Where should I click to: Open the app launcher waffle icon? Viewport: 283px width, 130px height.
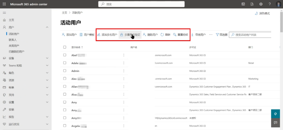click(x=4, y=4)
